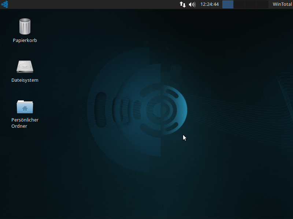Click the Persönlicher Ordner label text
293x219 pixels.
pyautogui.click(x=25, y=123)
